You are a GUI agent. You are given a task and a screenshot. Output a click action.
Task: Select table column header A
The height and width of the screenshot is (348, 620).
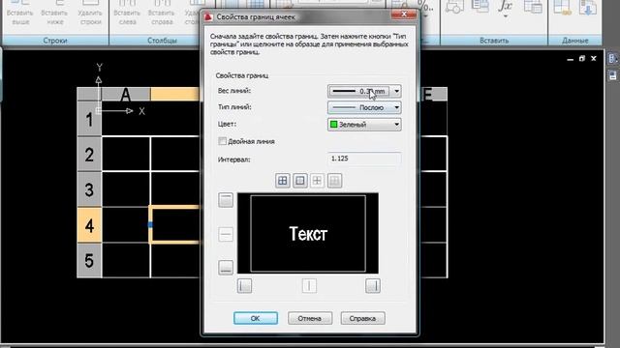click(x=126, y=95)
